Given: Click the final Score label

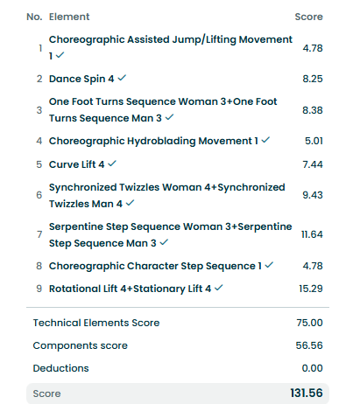Looking at the screenshot, I should [46, 394].
